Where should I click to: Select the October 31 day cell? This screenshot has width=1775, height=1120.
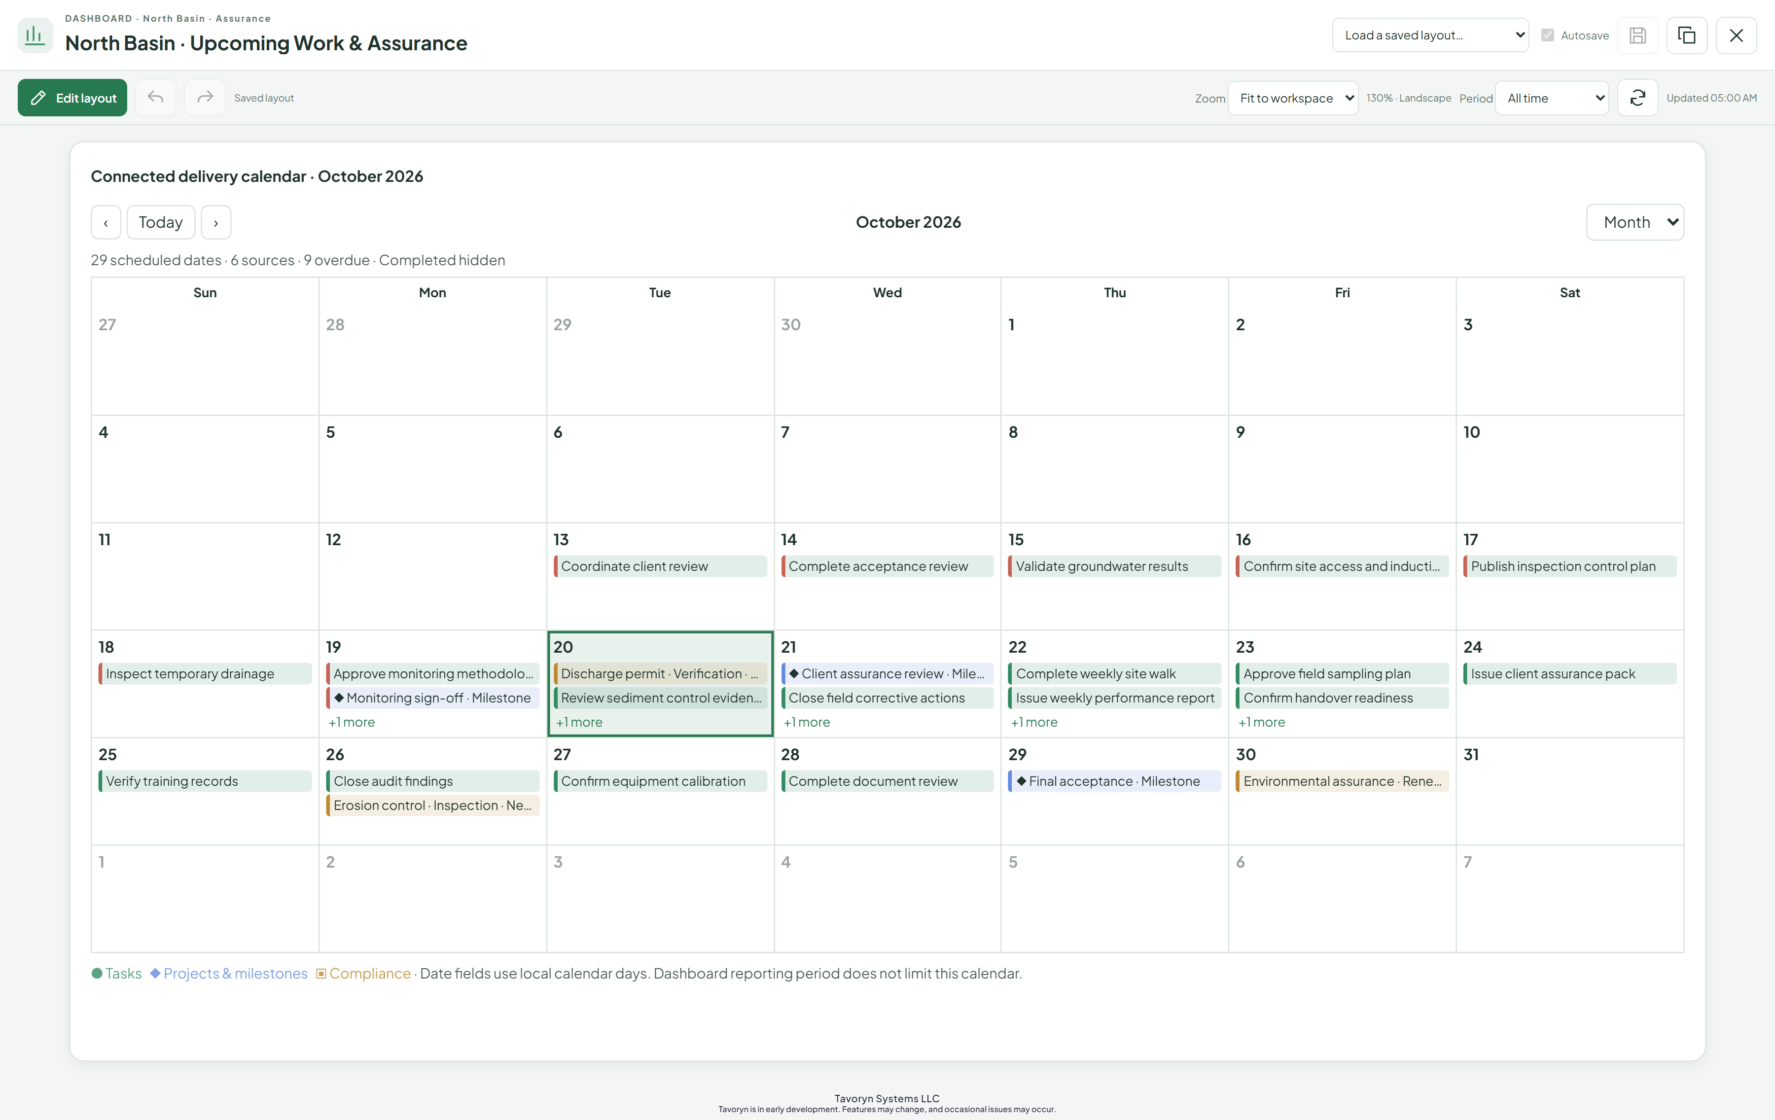[x=1570, y=791]
